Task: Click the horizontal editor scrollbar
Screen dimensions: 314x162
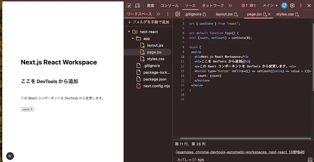Action: click(246, 138)
